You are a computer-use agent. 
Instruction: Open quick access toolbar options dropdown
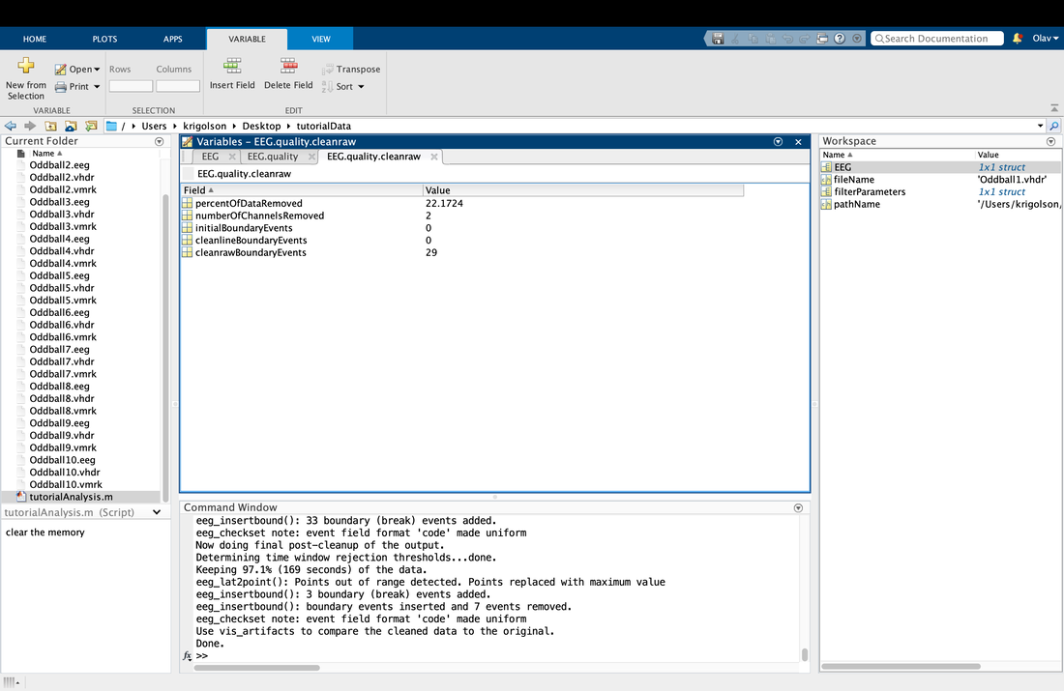[857, 39]
